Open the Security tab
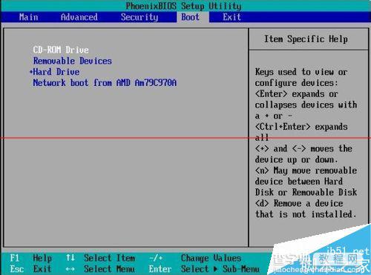 (x=139, y=17)
